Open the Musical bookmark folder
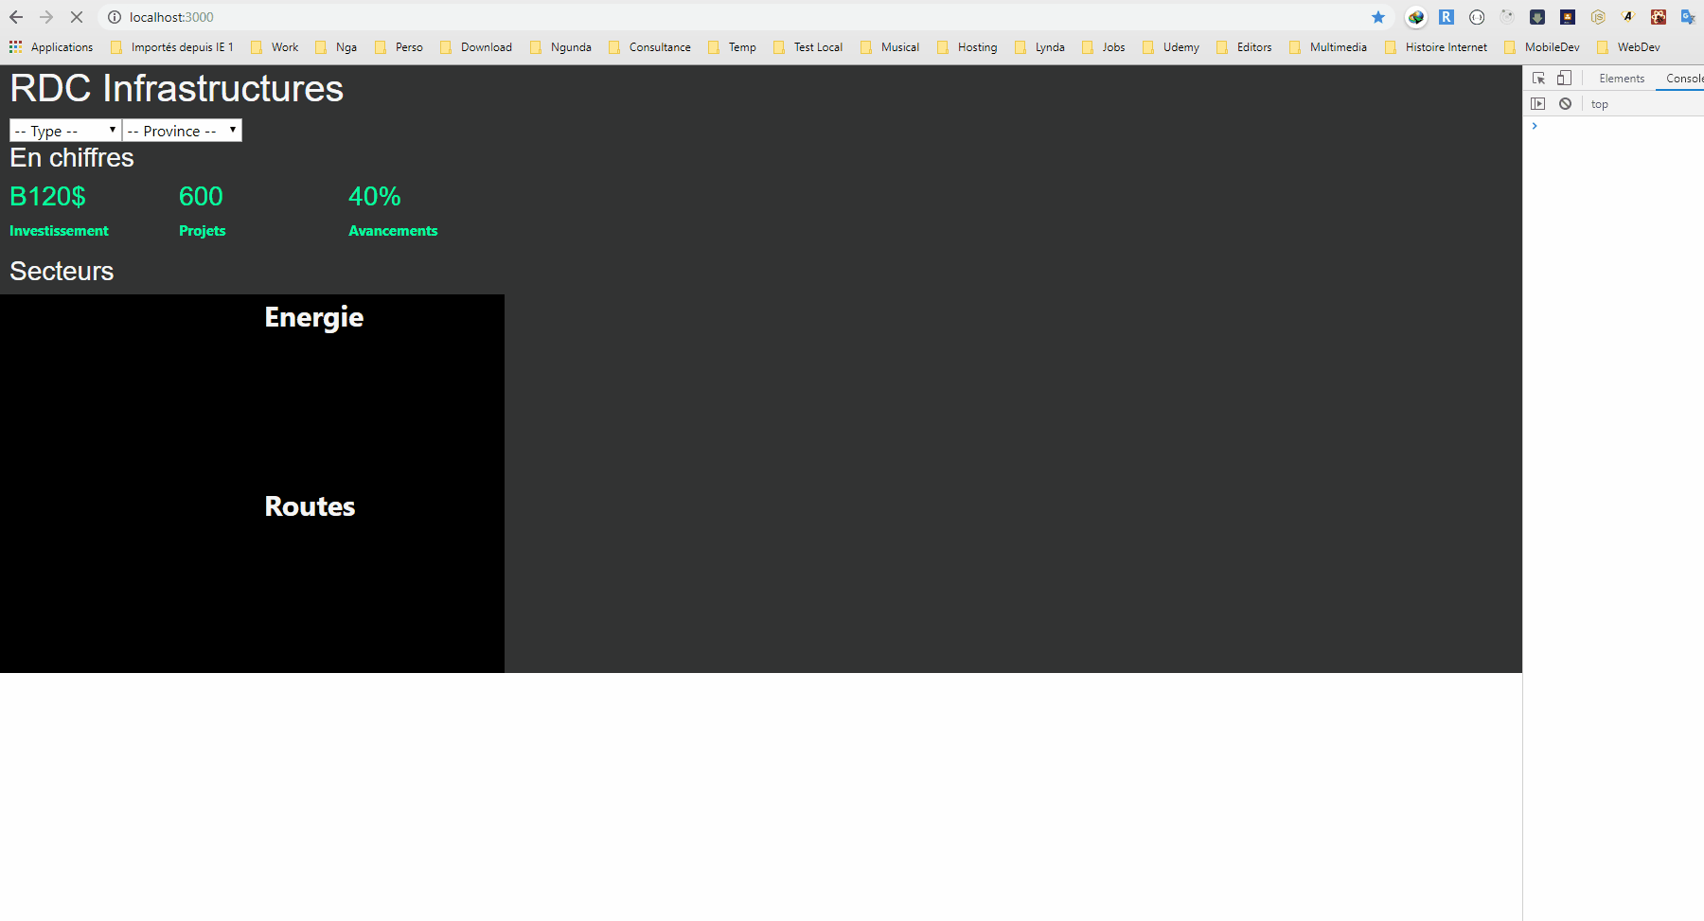 coord(890,47)
